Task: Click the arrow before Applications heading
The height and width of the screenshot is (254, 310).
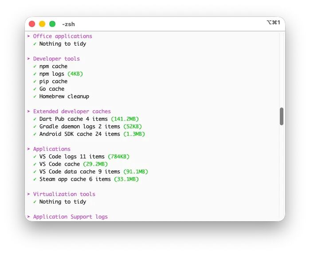Action: 29,149
